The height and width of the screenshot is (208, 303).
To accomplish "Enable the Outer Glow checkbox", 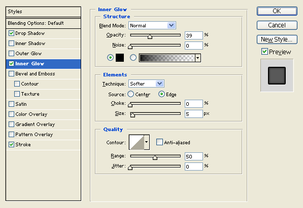I will tap(11, 54).
